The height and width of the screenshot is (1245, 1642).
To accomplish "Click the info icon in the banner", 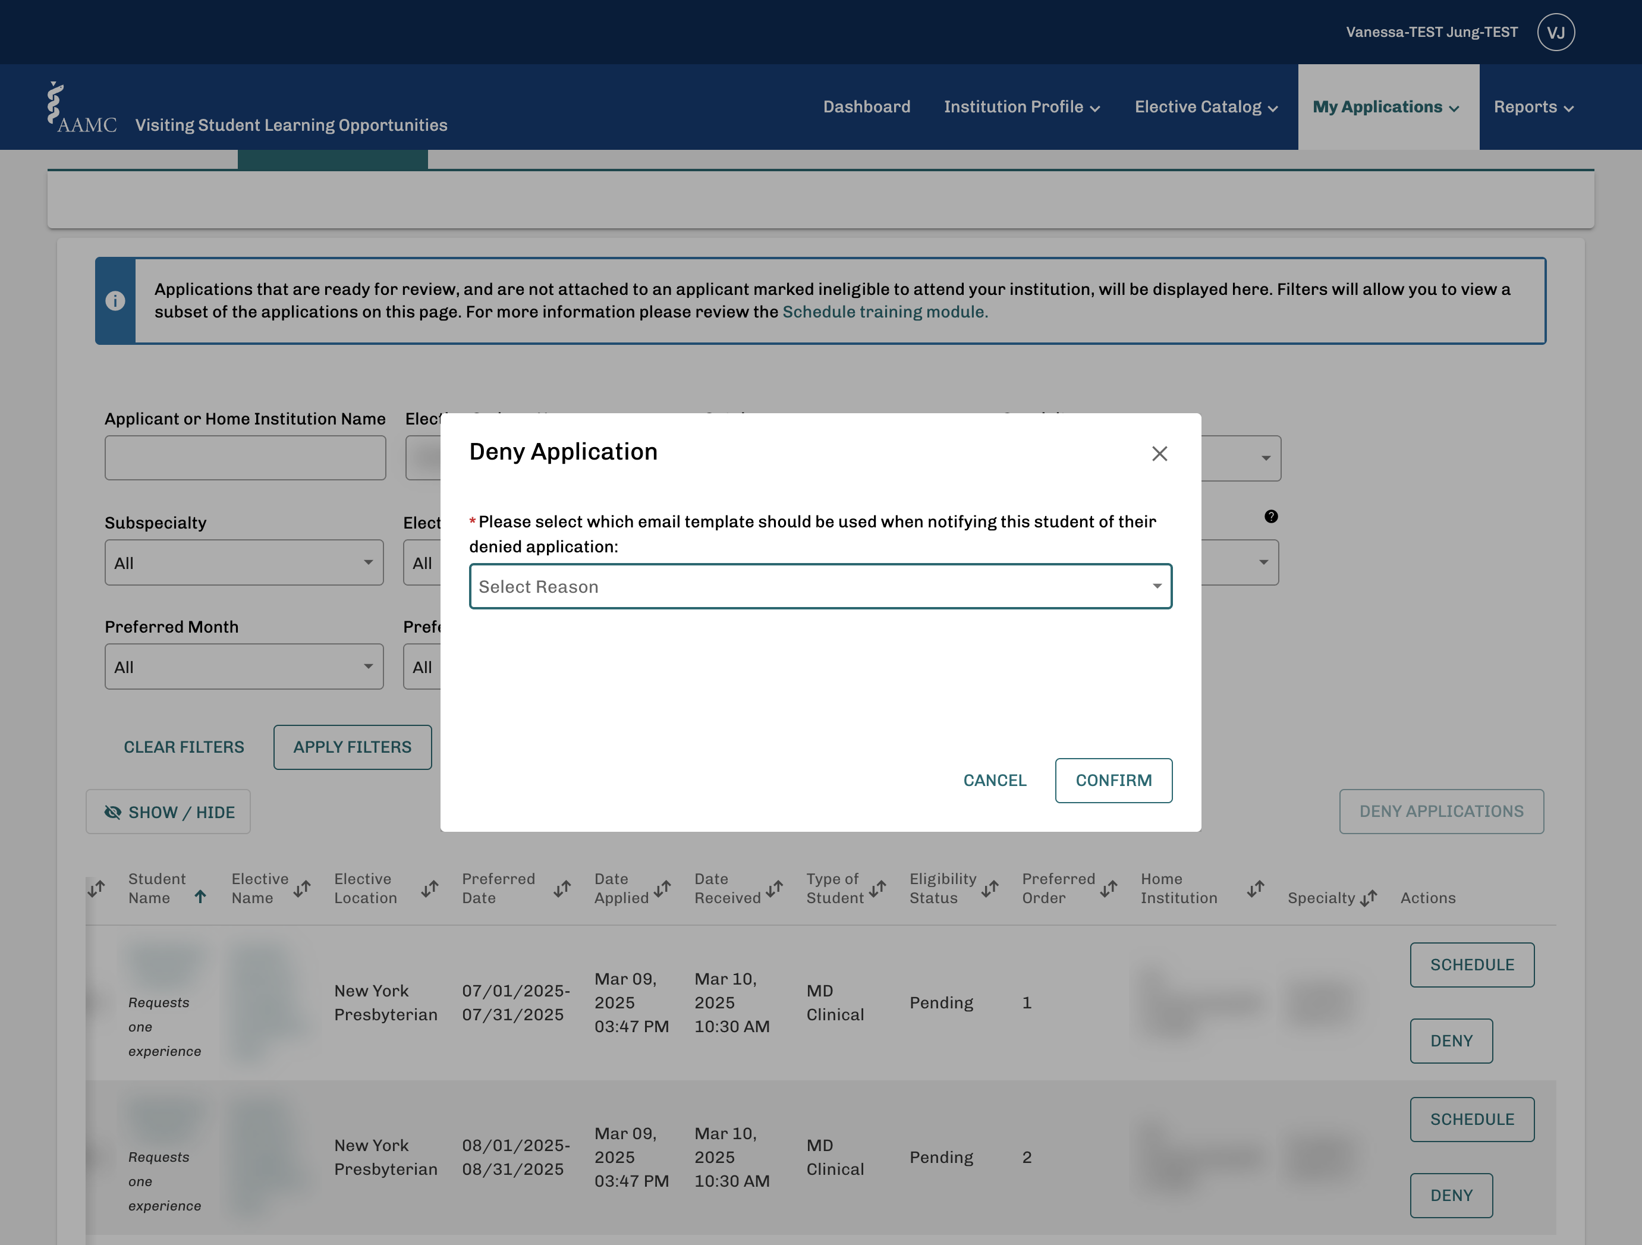I will (x=115, y=301).
